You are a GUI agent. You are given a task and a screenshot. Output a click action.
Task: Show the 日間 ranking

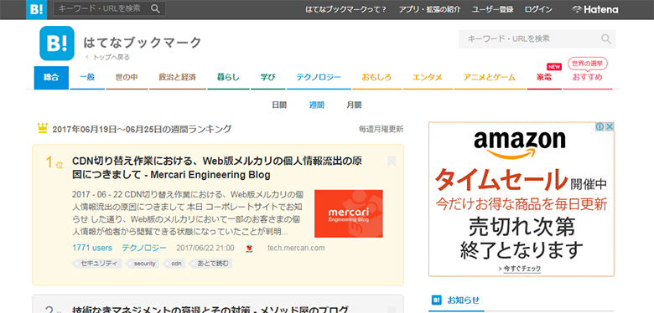tap(279, 105)
